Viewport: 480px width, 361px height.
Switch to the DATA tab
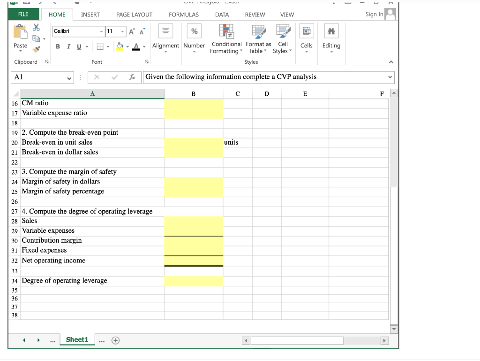tap(222, 15)
